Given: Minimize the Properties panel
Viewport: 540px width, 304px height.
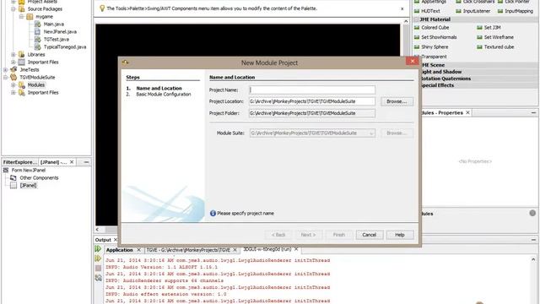Looking at the screenshot, I should [533, 112].
